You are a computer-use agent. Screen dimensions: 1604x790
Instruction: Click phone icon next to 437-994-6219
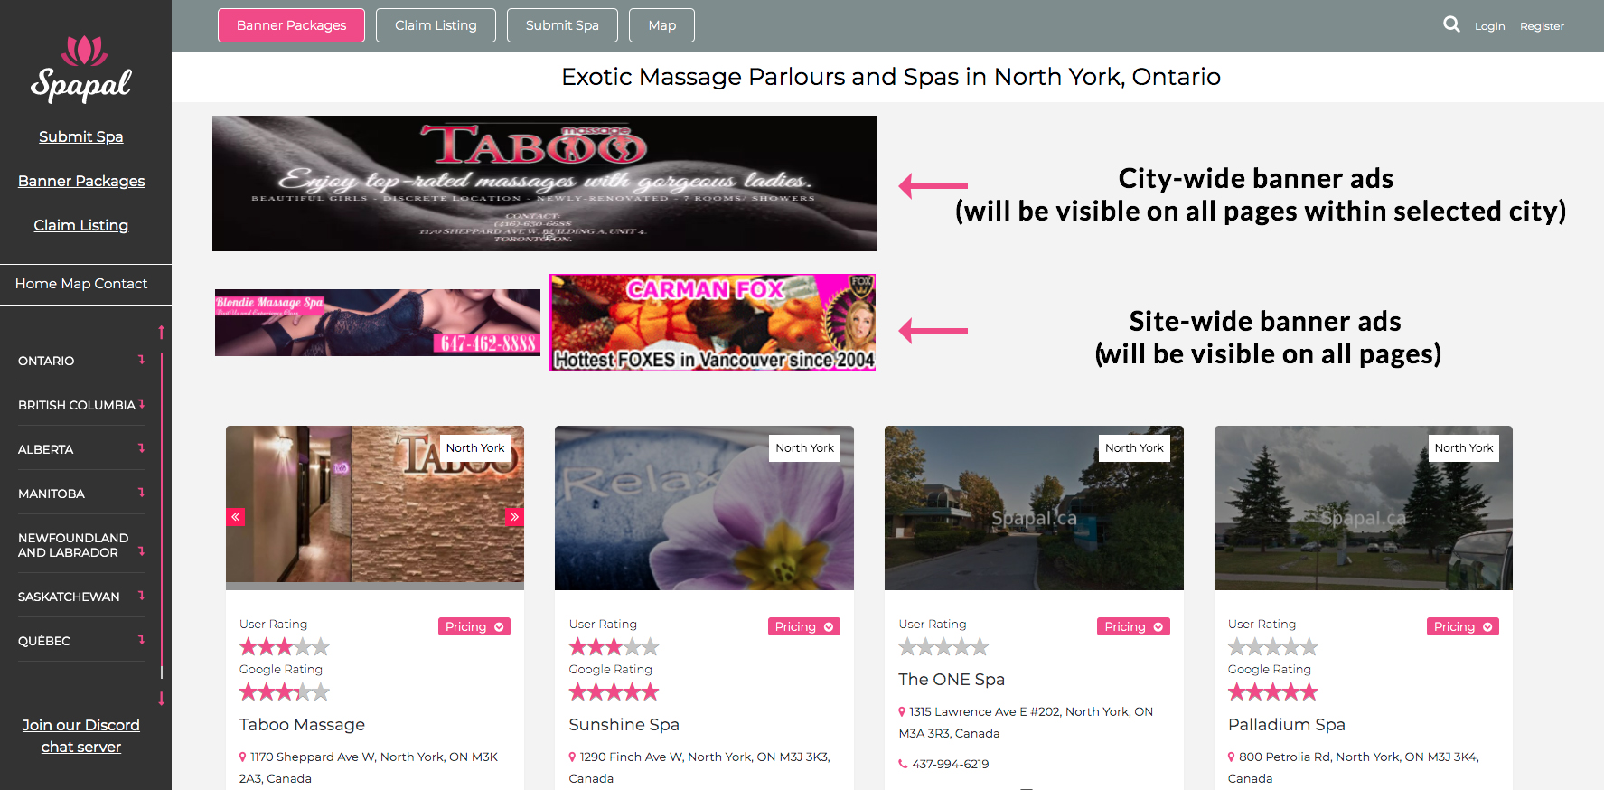[903, 764]
